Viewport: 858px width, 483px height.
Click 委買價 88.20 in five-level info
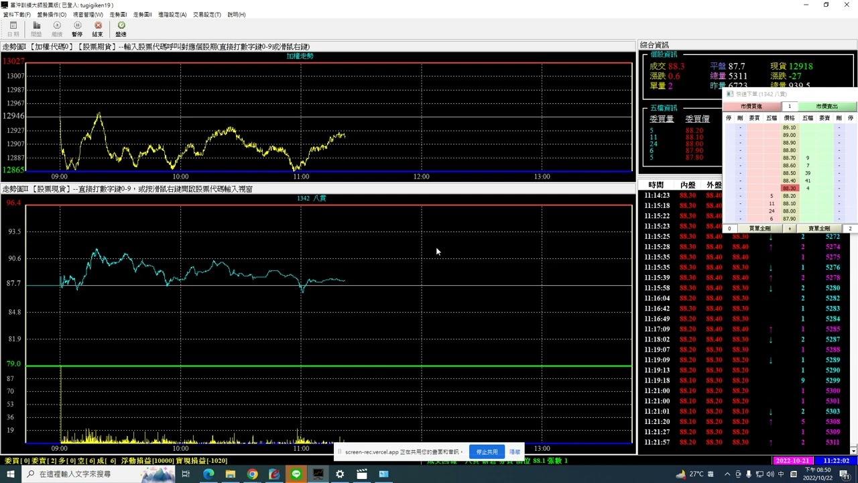pyautogui.click(x=694, y=131)
